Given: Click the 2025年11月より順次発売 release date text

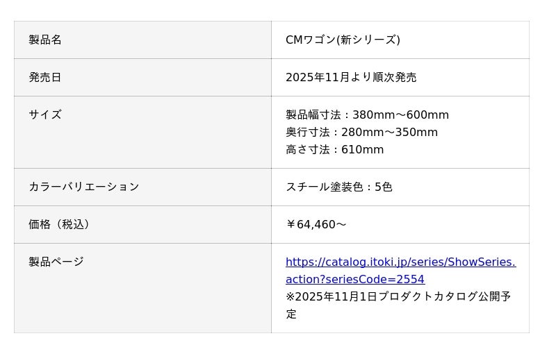Looking at the screenshot, I should coord(351,78).
